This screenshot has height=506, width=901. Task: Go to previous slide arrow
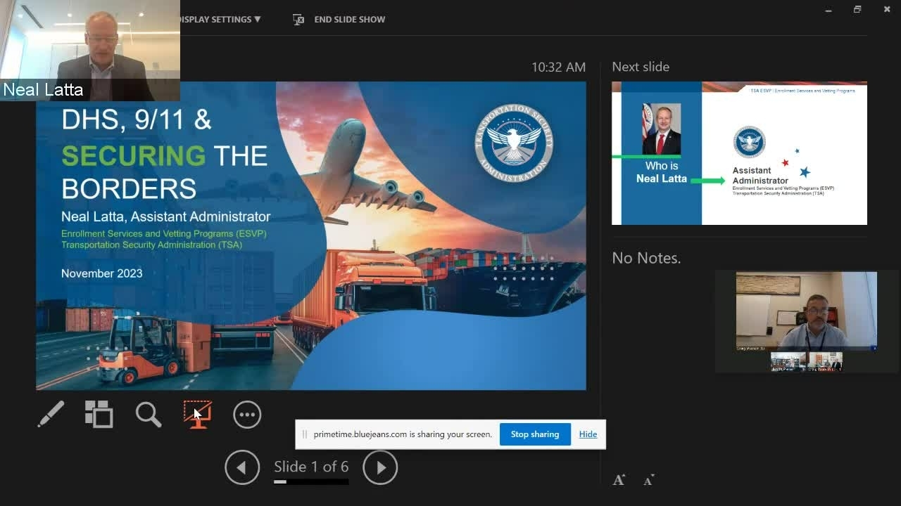(242, 467)
